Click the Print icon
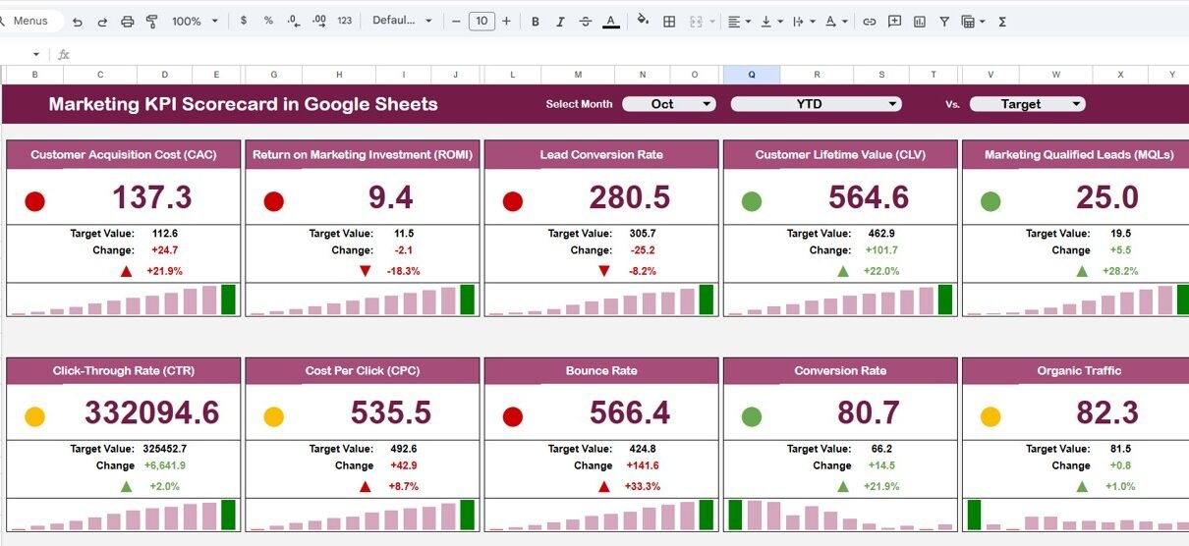This screenshot has height=546, width=1189. pyautogui.click(x=127, y=22)
